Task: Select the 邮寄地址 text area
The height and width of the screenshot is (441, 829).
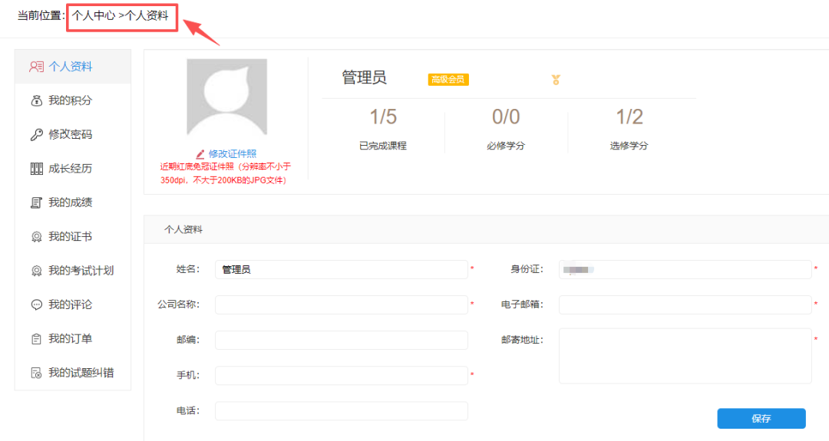Action: pyautogui.click(x=685, y=356)
